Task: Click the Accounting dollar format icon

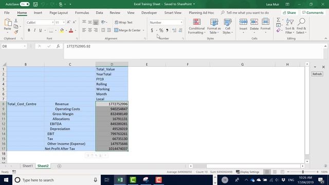Action: tap(152, 30)
